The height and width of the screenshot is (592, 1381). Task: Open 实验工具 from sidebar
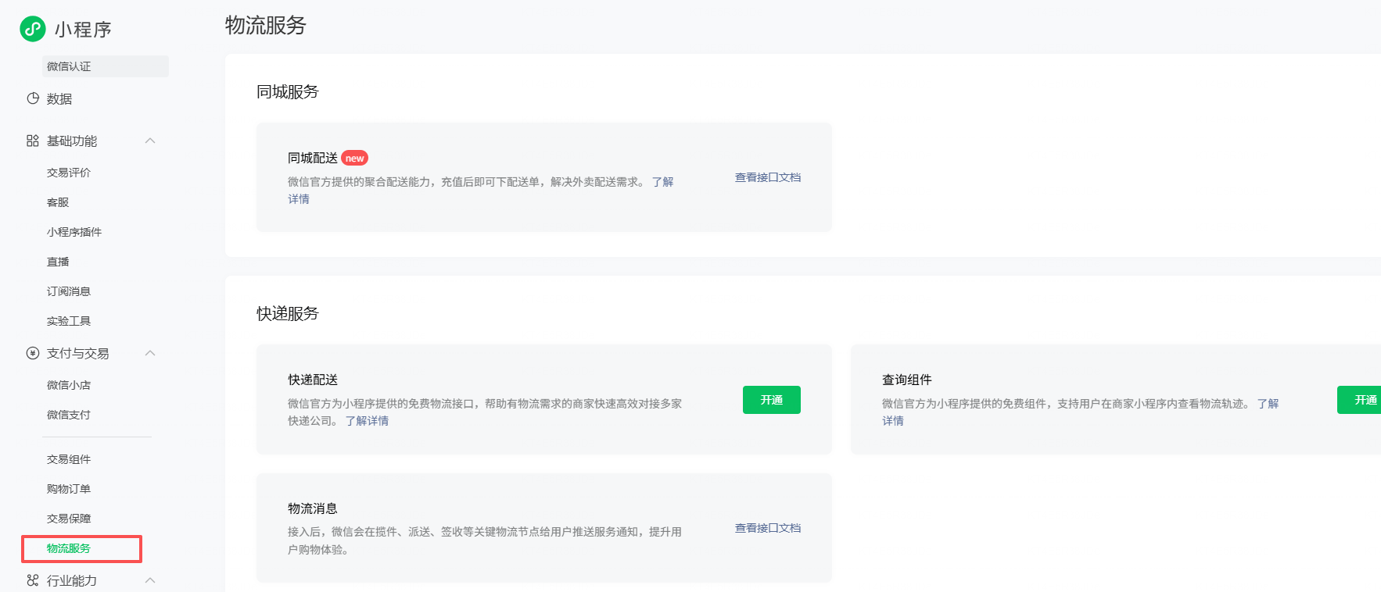69,321
